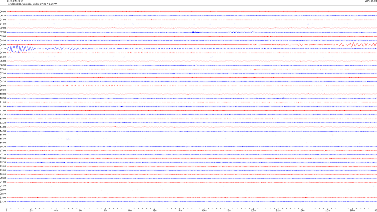
Task: Click the 18m tick label on time axis
Action: 229,210
